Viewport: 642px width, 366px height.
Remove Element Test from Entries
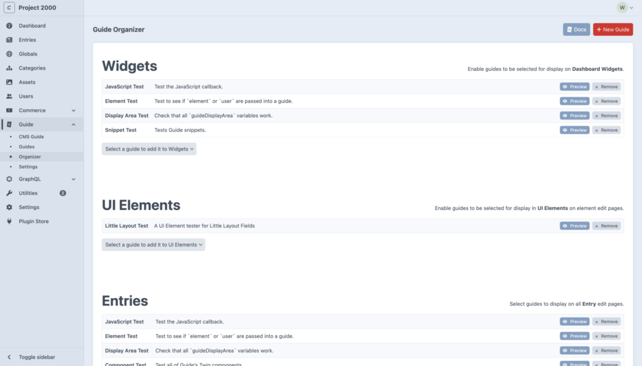(x=606, y=336)
